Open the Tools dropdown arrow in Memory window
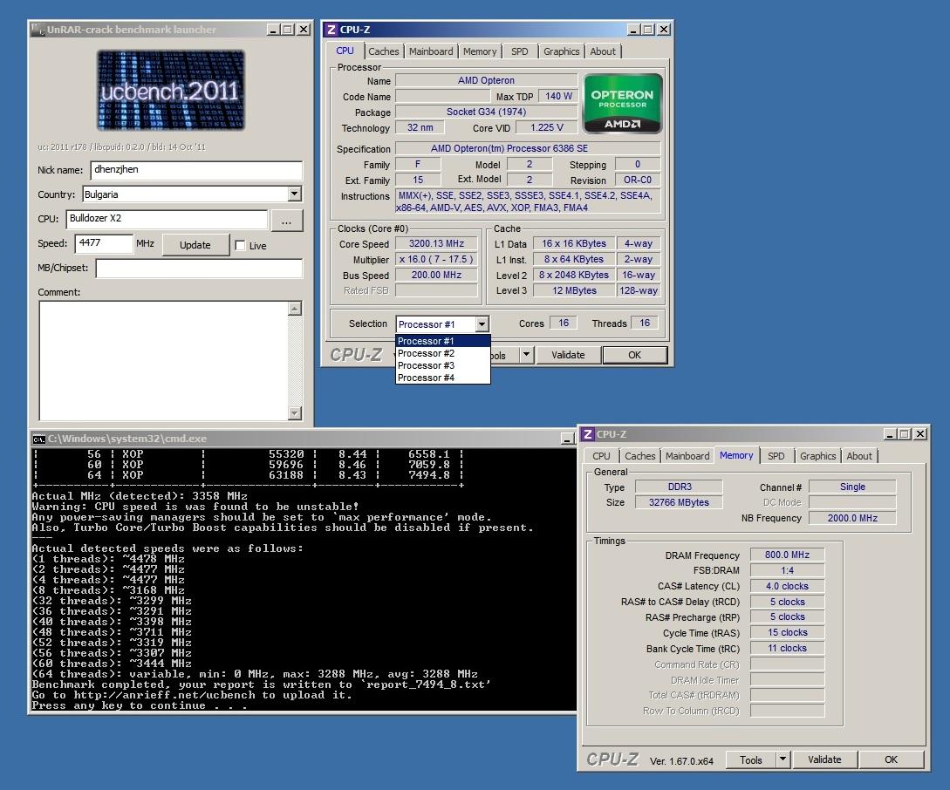The height and width of the screenshot is (790, 950). click(783, 759)
